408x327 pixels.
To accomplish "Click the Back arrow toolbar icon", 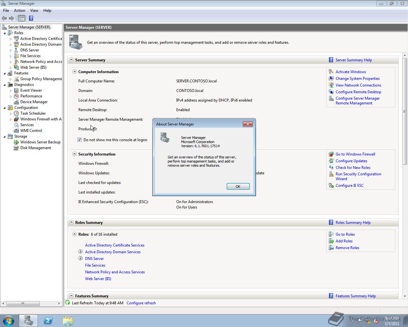I will click(x=4, y=18).
